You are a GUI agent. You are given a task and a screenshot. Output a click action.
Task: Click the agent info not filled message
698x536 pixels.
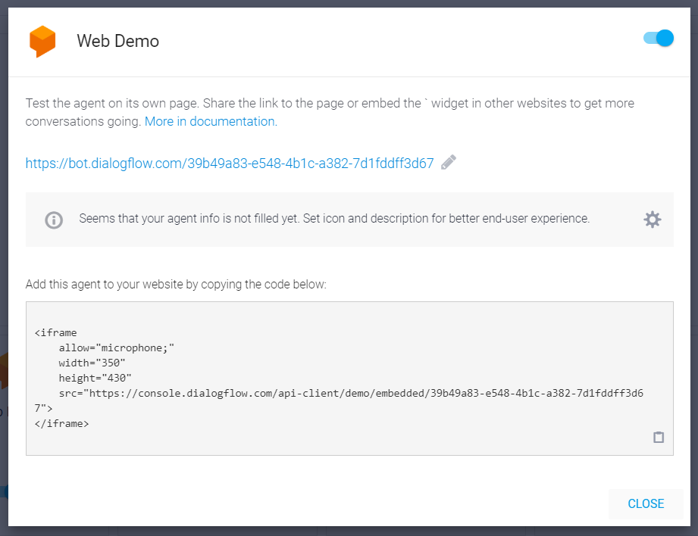coord(334,218)
